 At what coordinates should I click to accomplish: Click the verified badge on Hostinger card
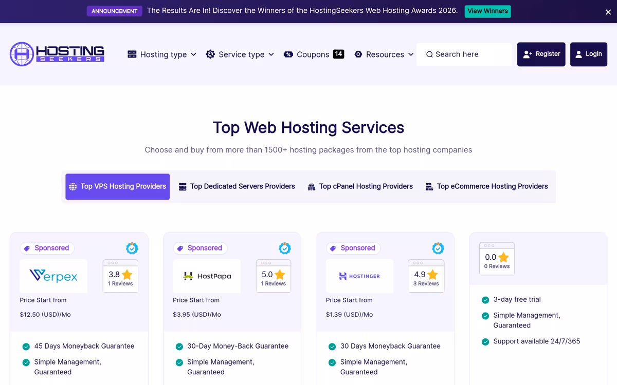point(438,248)
